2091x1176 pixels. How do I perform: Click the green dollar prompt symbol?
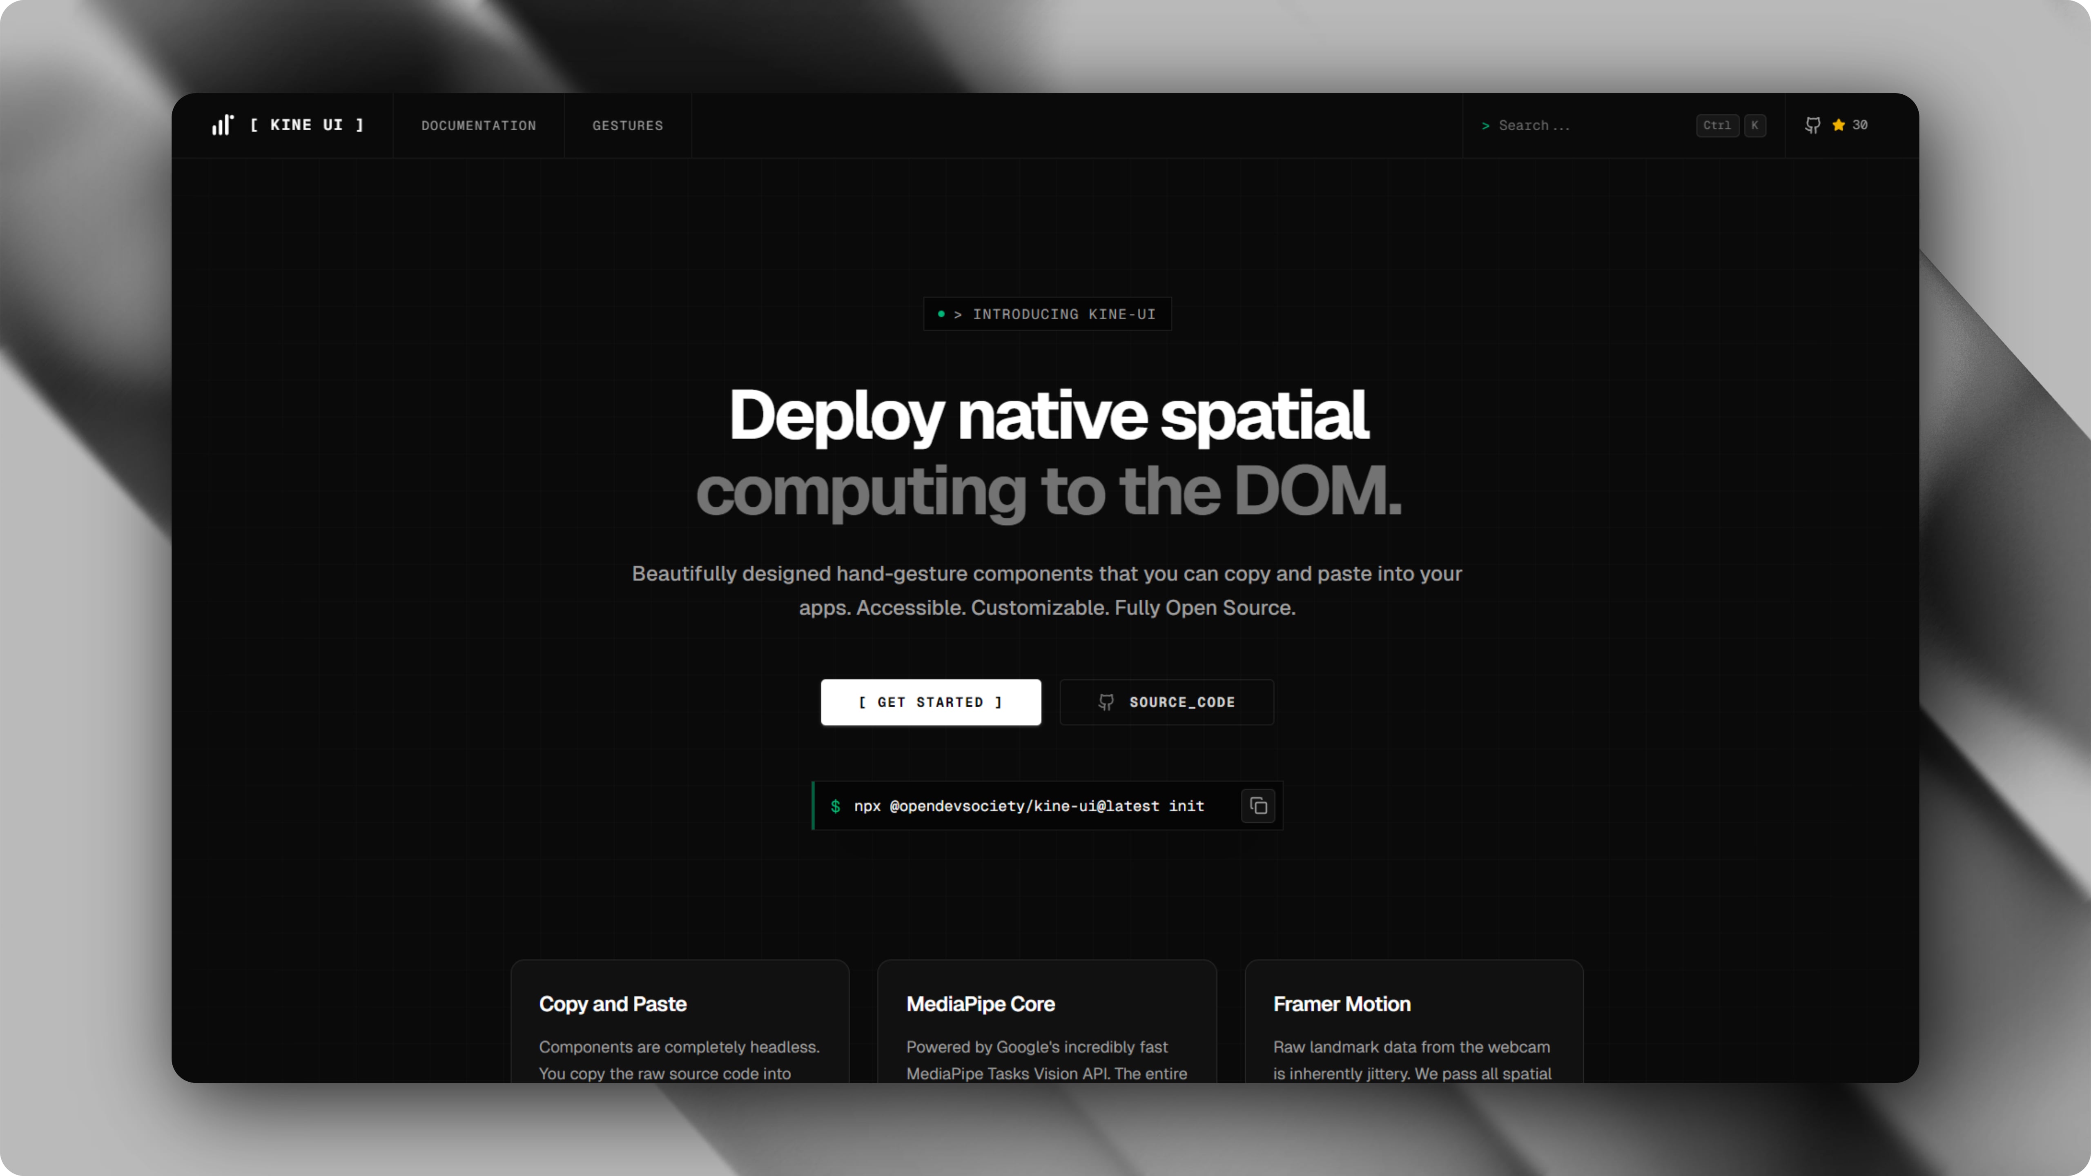click(x=835, y=806)
